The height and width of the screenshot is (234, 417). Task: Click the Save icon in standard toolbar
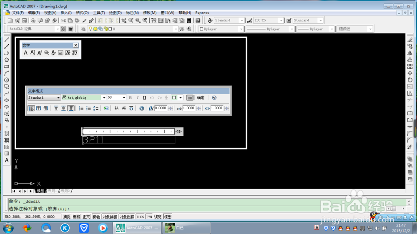25,20
